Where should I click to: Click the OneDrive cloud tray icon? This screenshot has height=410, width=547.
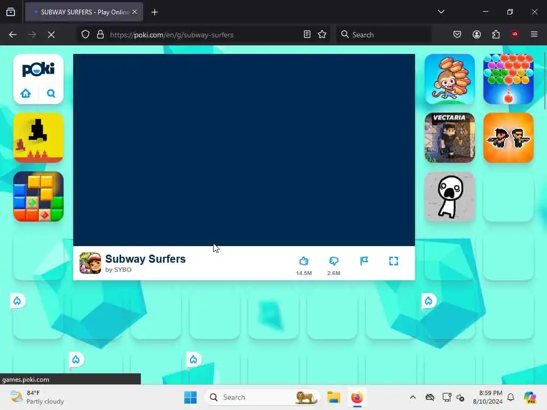point(430,397)
